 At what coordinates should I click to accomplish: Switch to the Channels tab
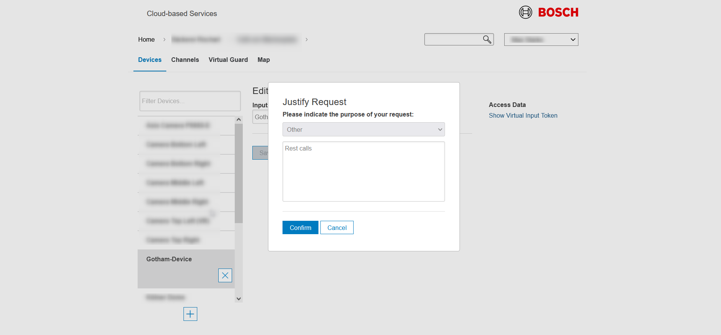(x=185, y=60)
